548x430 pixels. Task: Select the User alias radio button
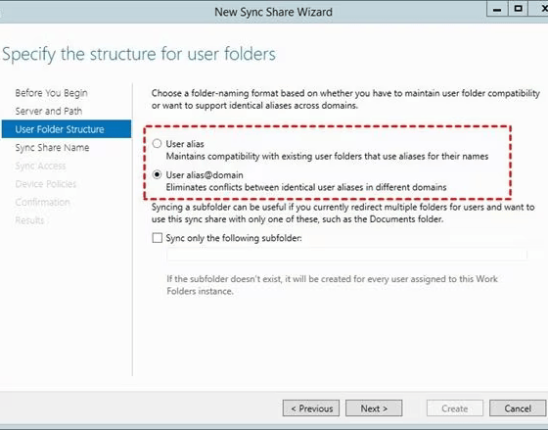point(157,144)
